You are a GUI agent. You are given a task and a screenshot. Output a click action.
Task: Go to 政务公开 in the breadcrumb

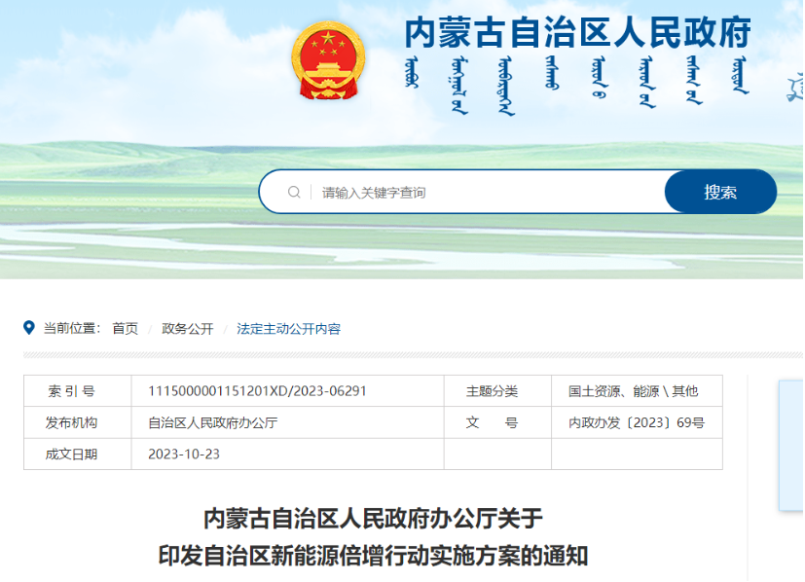(x=187, y=329)
